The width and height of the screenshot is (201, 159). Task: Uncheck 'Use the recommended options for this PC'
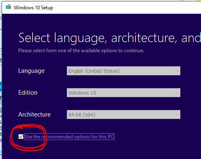(21, 137)
